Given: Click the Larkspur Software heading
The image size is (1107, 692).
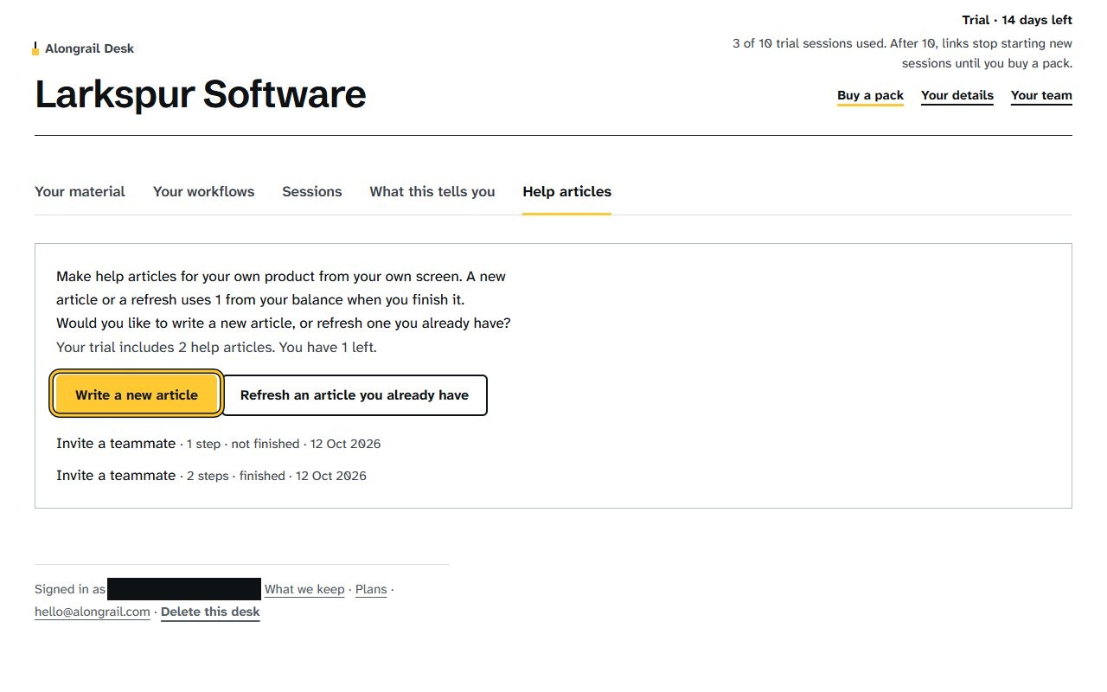Looking at the screenshot, I should (201, 93).
